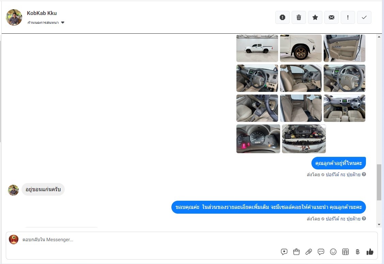Click the Baht payment request icon
This screenshot has height=264, width=384.
[x=357, y=252]
